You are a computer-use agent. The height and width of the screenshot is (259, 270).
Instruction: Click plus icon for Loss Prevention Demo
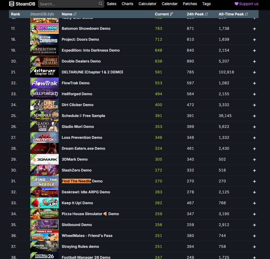254,138
